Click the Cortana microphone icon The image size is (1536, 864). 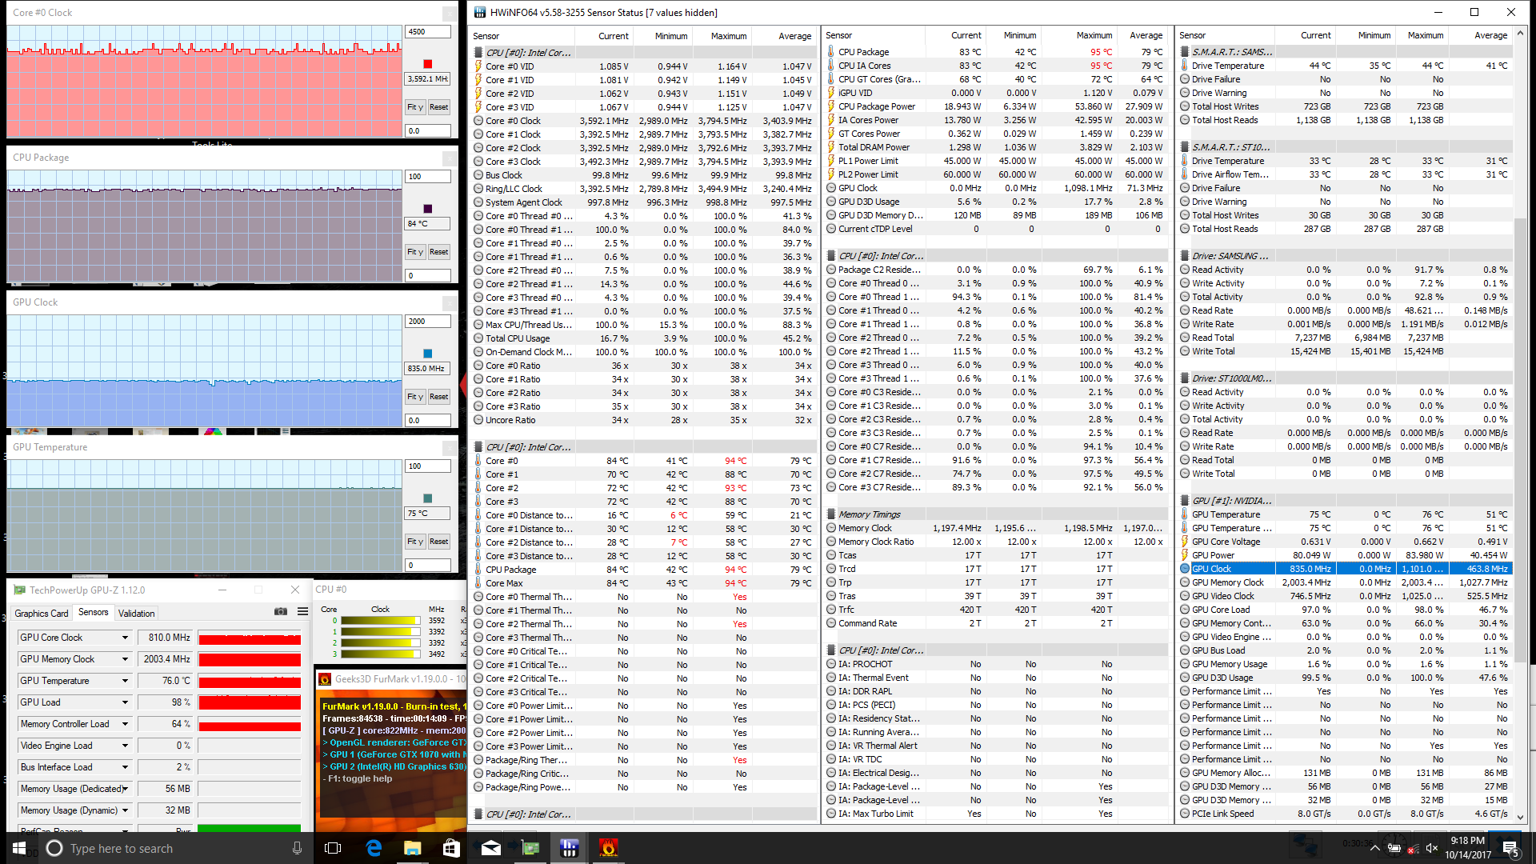point(297,848)
